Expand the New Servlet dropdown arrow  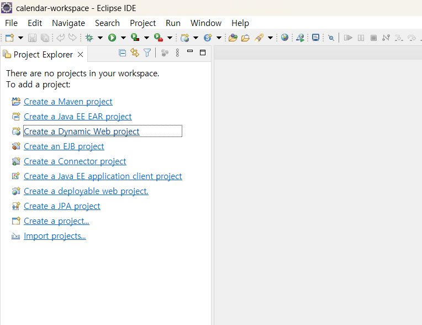click(219, 38)
